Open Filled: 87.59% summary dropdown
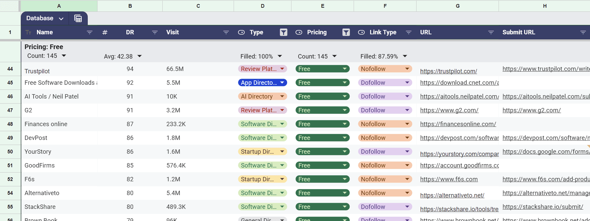 pos(405,56)
